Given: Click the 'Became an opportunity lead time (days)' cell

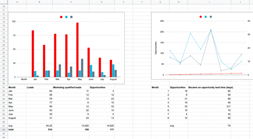Looking at the screenshot, I should (209, 87).
